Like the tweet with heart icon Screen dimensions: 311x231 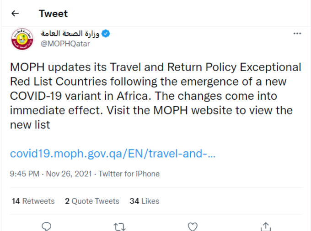pyautogui.click(x=193, y=226)
